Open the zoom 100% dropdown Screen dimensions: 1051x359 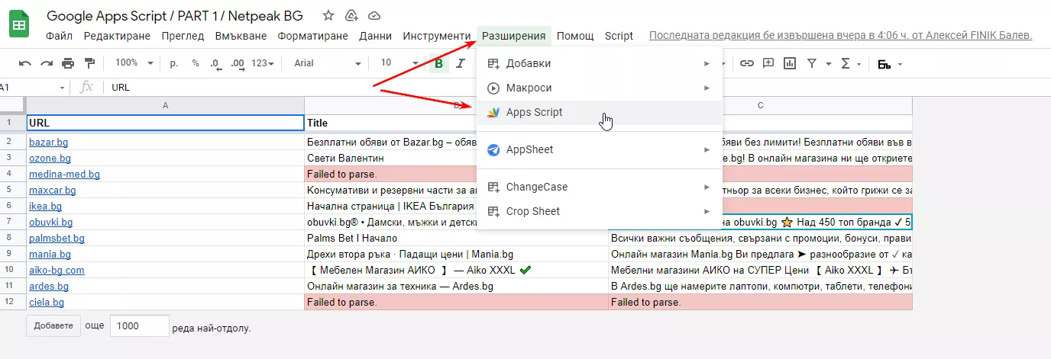coord(134,63)
